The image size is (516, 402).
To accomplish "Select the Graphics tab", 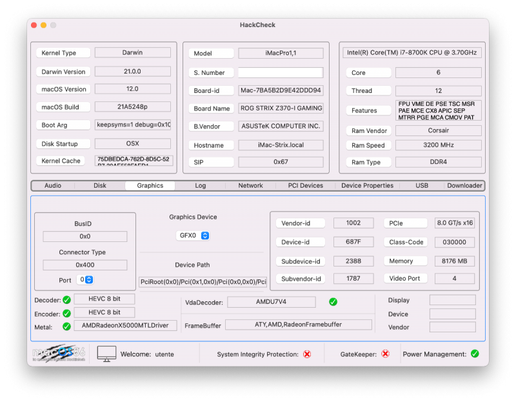I will pos(150,185).
